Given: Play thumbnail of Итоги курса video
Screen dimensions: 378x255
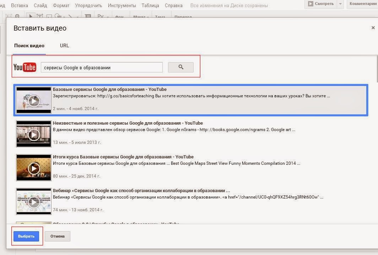Looking at the screenshot, I should tap(34, 168).
